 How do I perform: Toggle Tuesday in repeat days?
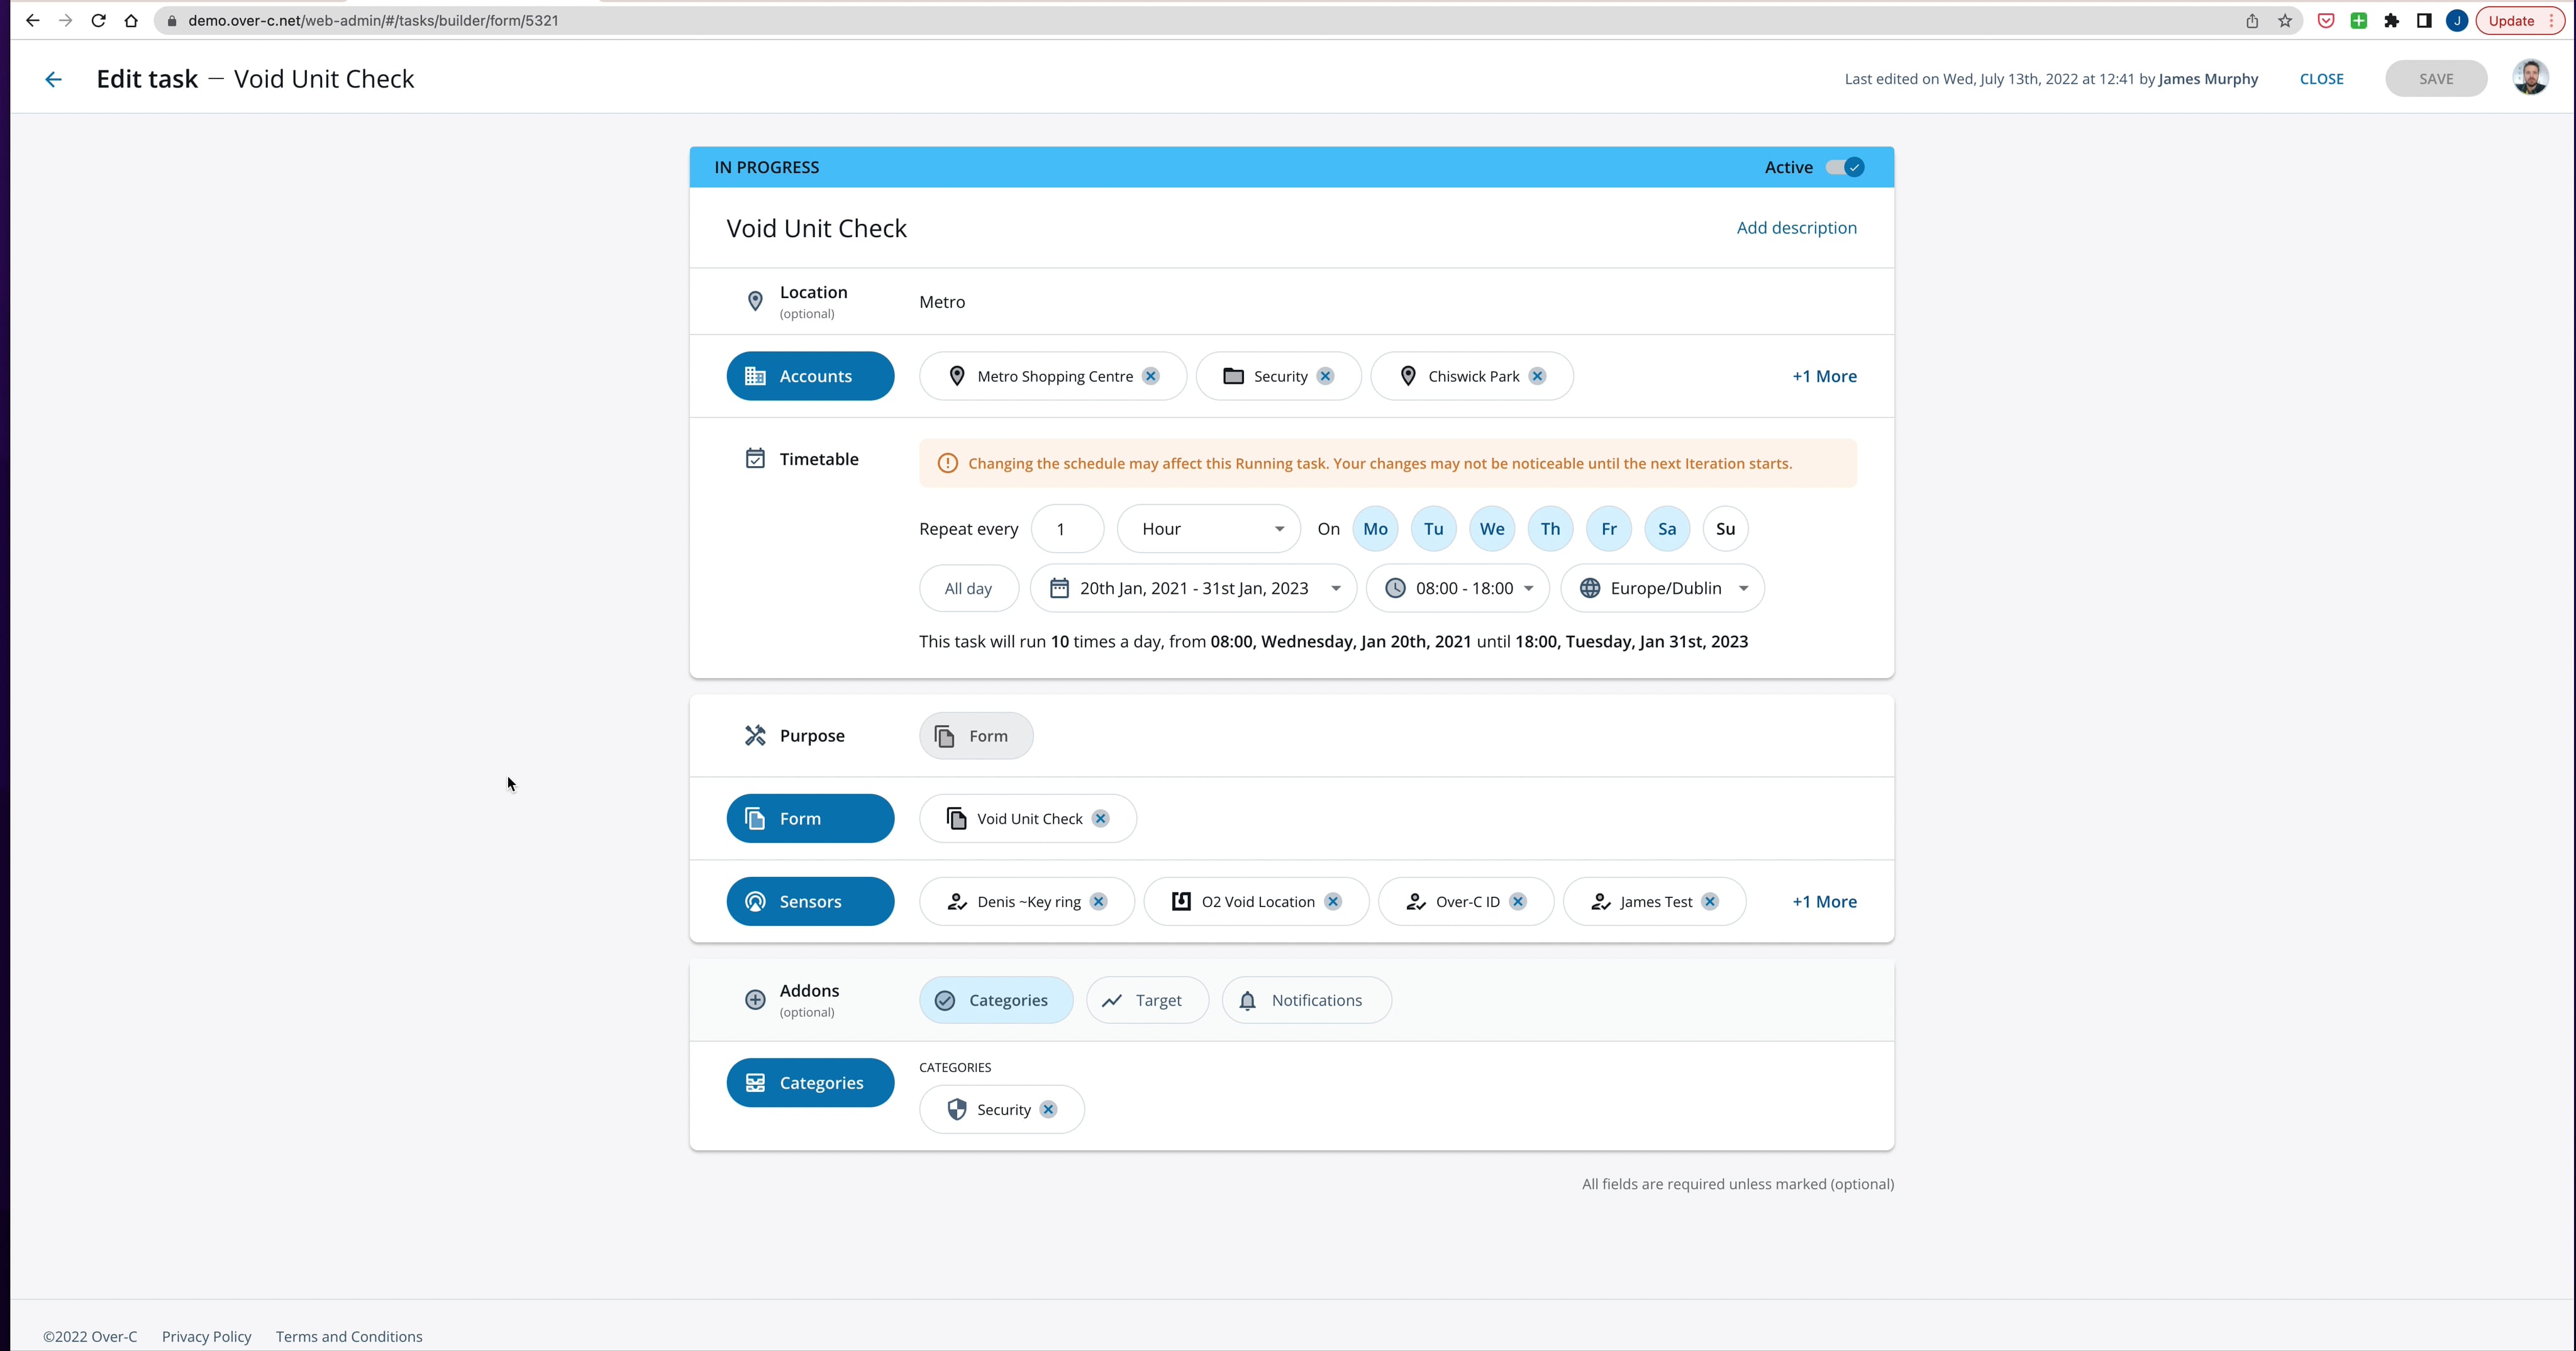[1433, 528]
